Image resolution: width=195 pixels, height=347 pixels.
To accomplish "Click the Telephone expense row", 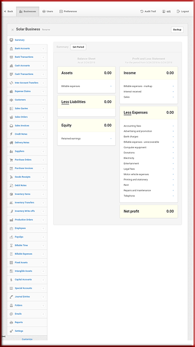I will pyautogui.click(x=148, y=196).
